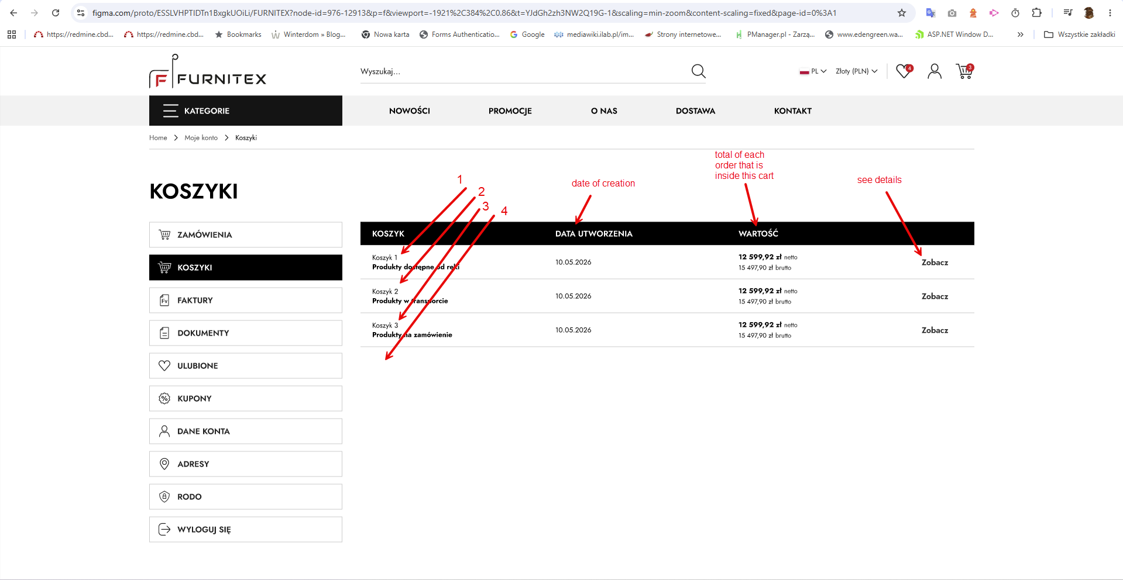Click the search magnifier icon

tap(698, 71)
